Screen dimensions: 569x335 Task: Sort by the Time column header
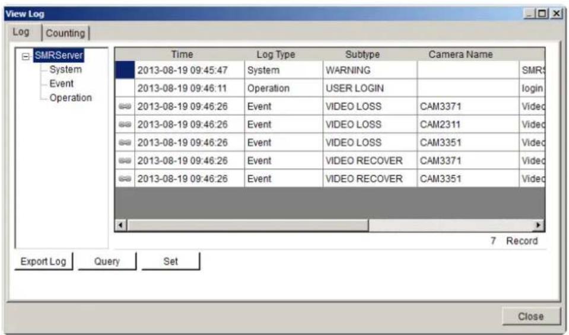[182, 55]
